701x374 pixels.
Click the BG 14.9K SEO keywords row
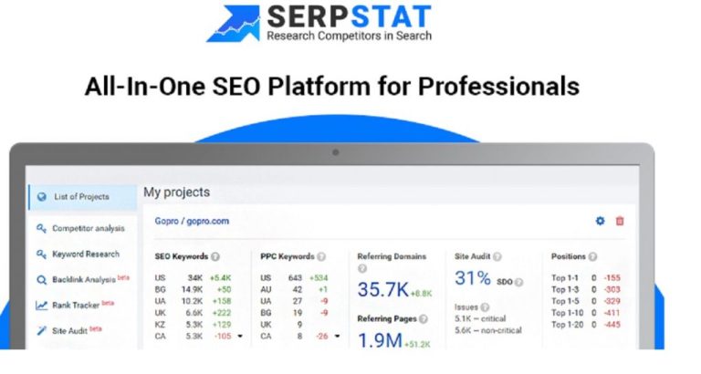[194, 289]
